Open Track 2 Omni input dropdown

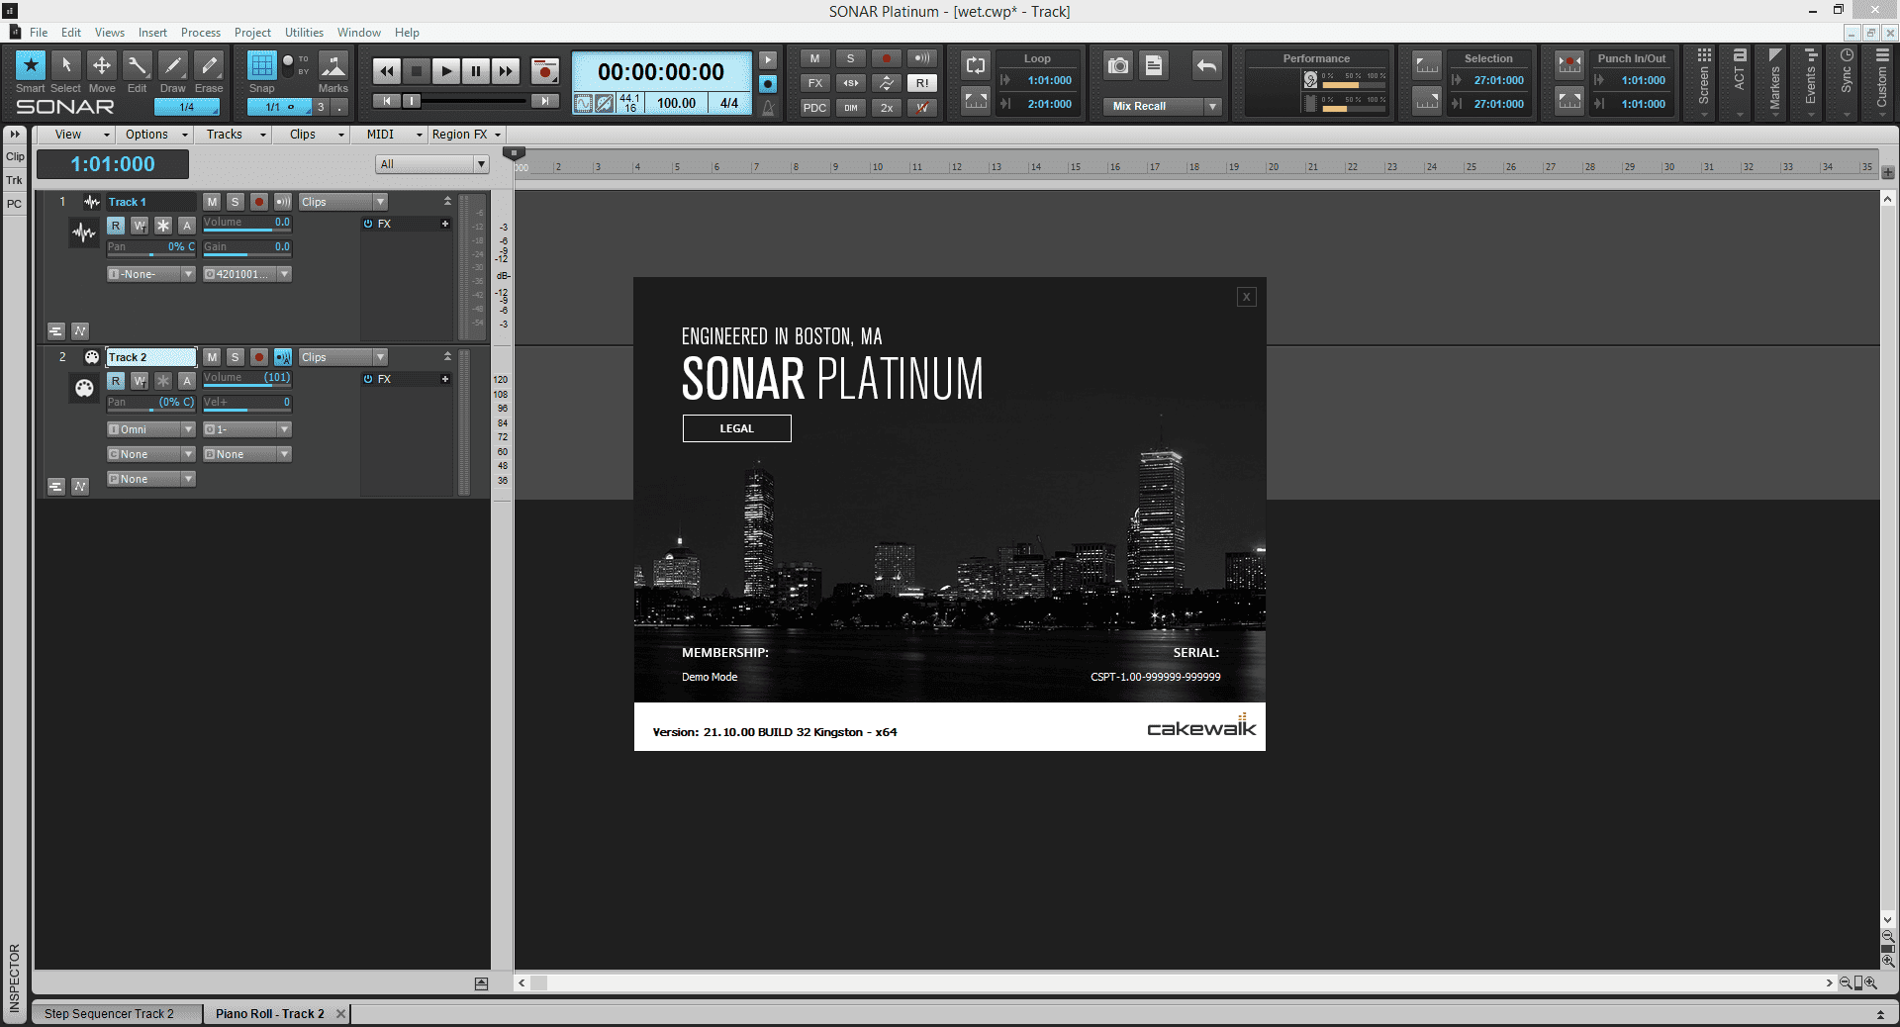point(151,429)
